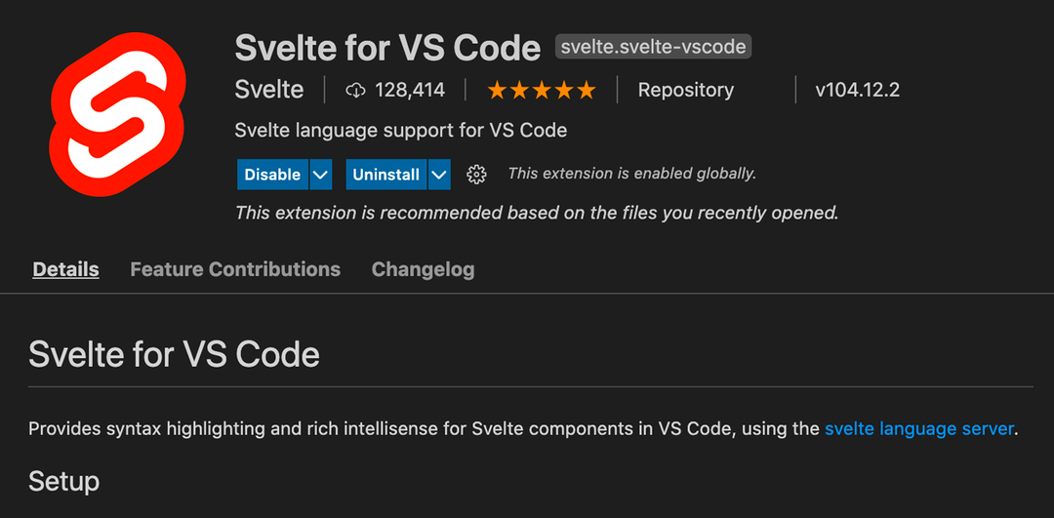Viewport: 1054px width, 518px height.
Task: Click the Svelte publisher name
Action: coord(269,90)
